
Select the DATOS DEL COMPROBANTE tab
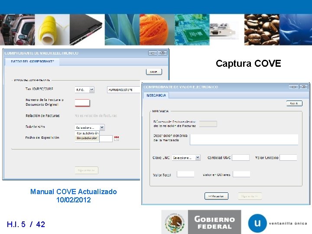click(32, 62)
